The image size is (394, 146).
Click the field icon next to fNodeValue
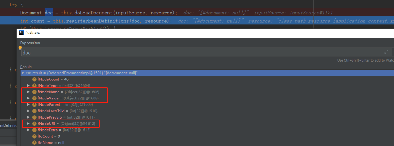34,98
